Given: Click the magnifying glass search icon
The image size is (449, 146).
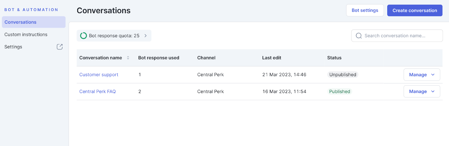Looking at the screenshot, I should 359,36.
